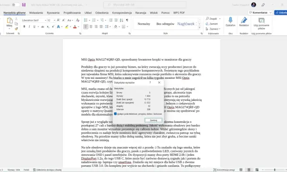Open the help question mark in Statystyka wyrazów
Screen dimensions: 287x172
pyautogui.click(x=150, y=82)
